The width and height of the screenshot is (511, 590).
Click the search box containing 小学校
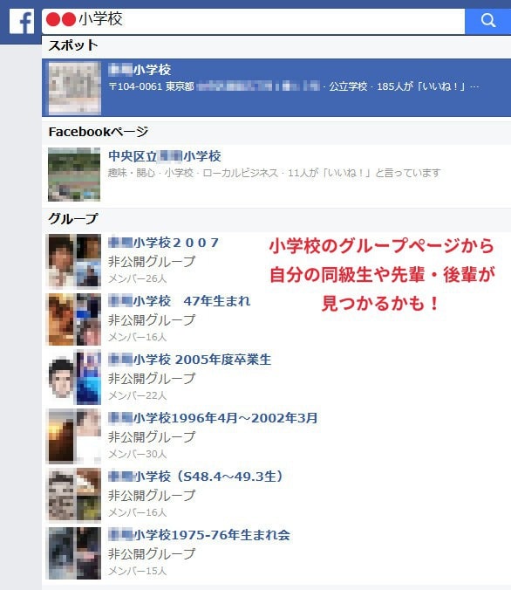coord(254,21)
